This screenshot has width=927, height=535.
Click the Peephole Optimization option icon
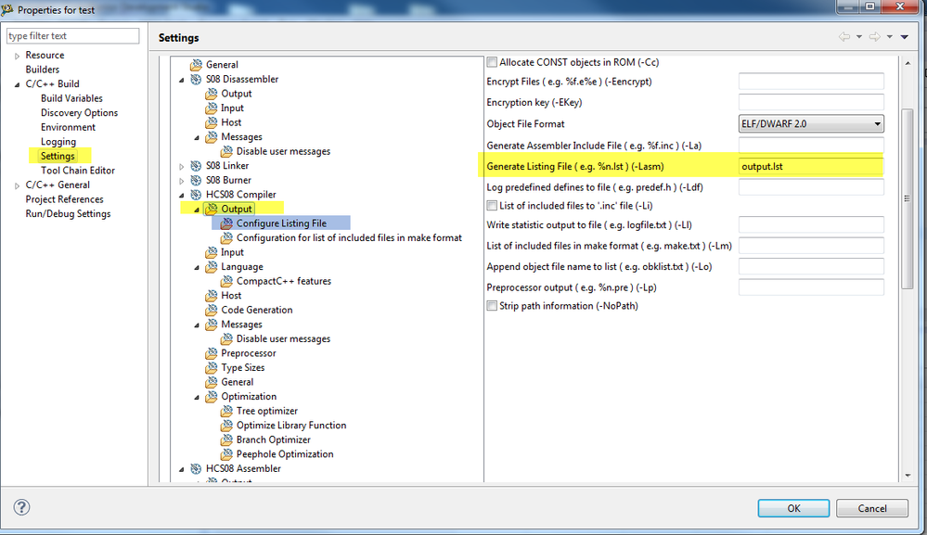pos(226,454)
